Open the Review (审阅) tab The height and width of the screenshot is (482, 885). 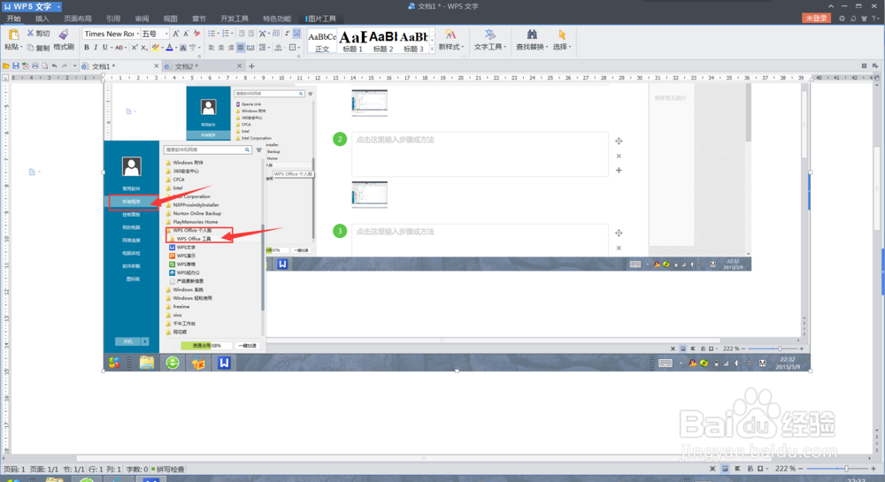(142, 19)
